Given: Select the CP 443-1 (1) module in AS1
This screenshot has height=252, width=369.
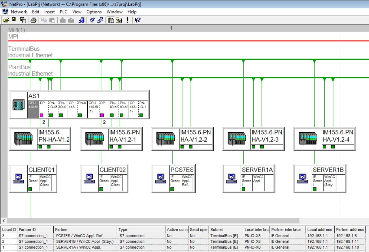Looking at the screenshot, I should tap(133, 109).
